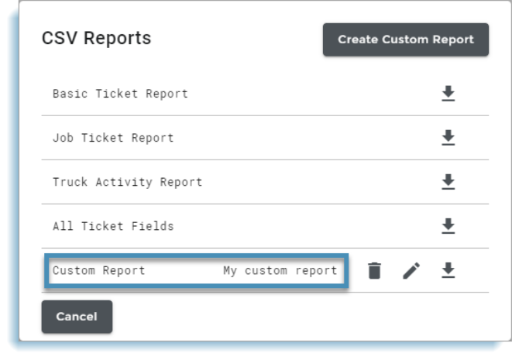Delete the Custom Report with trash icon
The width and height of the screenshot is (512, 360).
tap(374, 270)
